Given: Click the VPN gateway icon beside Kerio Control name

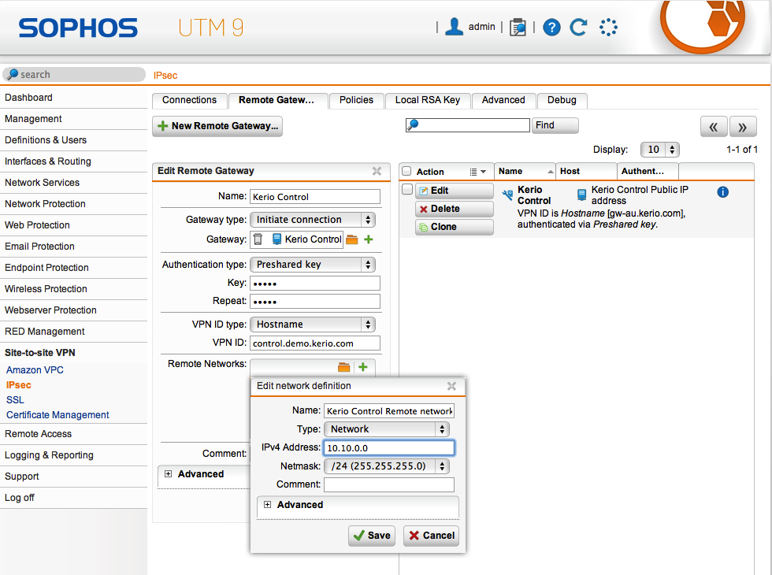Looking at the screenshot, I should pos(507,195).
